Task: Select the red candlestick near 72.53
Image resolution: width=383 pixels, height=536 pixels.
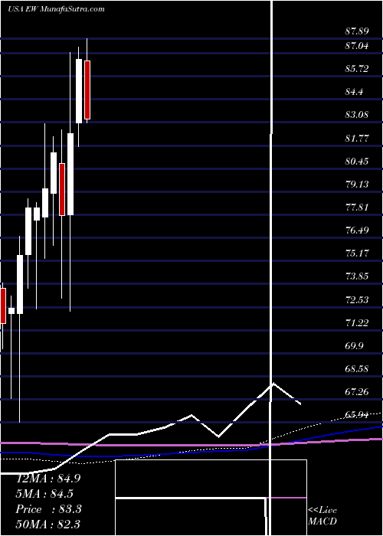Action: click(3, 306)
